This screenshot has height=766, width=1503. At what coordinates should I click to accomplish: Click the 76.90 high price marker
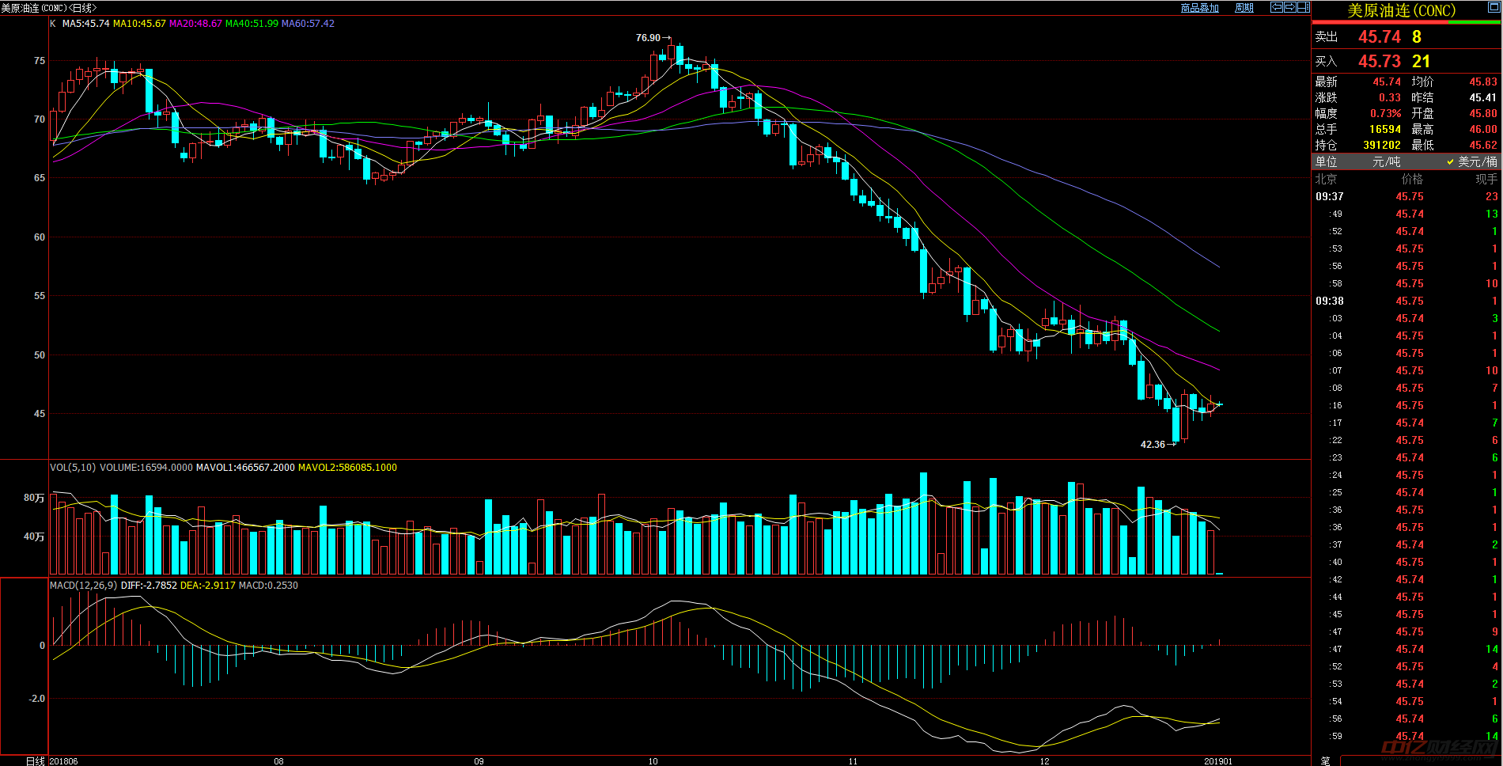coord(648,38)
